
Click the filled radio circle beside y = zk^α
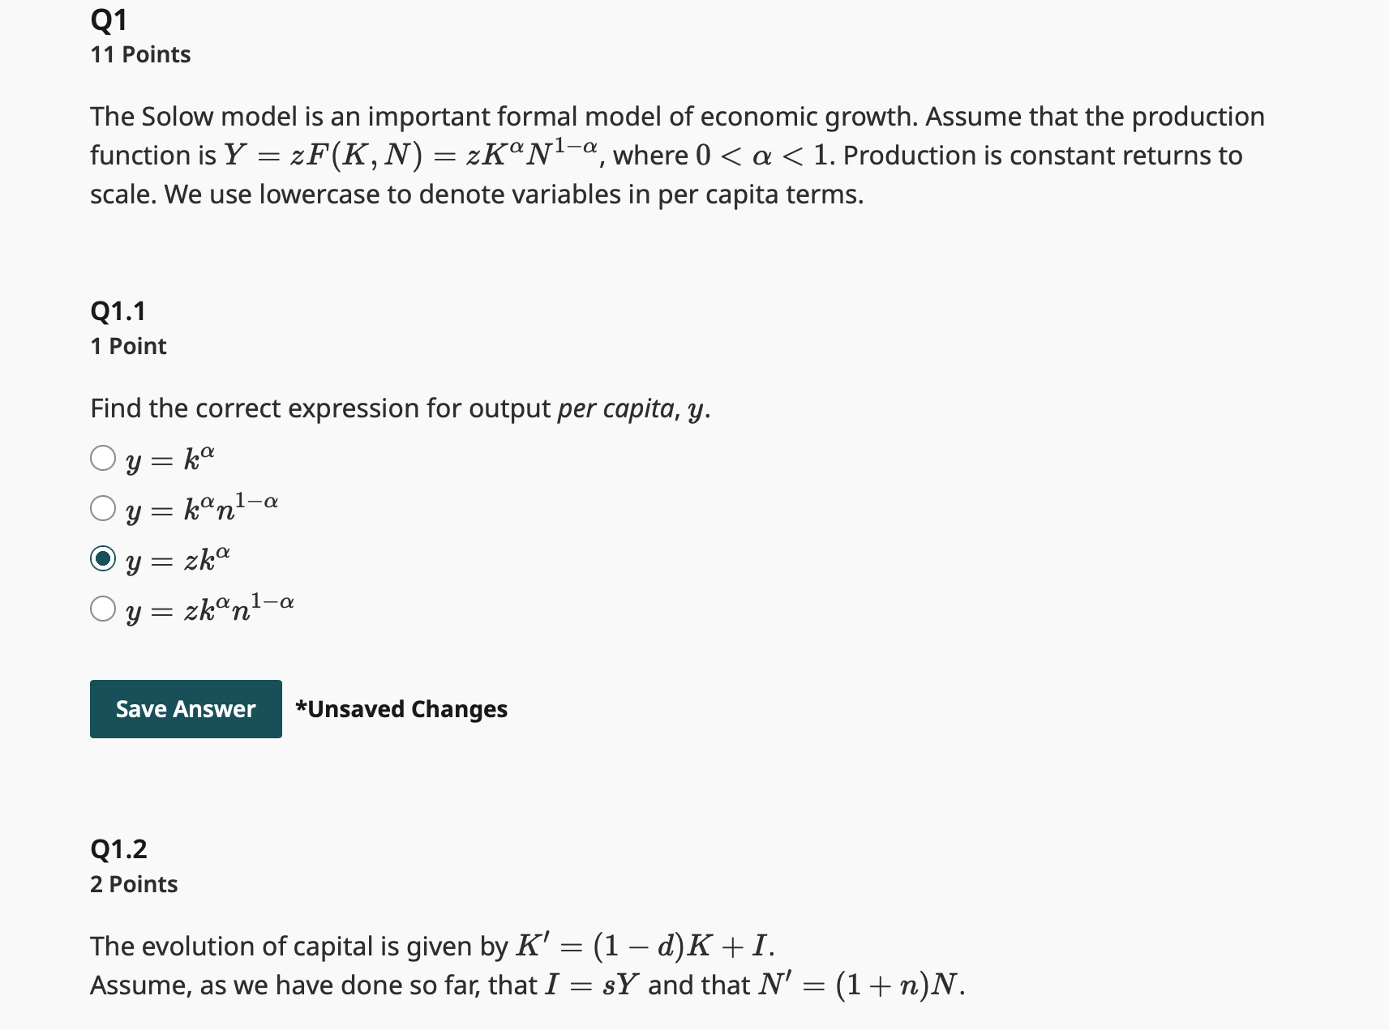coord(103,559)
